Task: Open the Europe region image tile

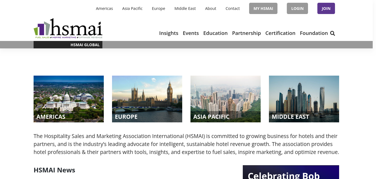Action: tap(147, 99)
